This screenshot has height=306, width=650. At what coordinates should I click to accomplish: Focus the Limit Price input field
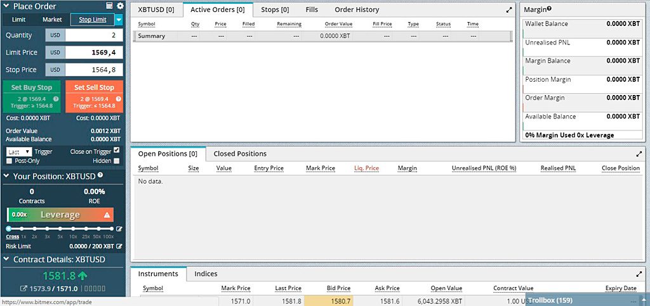(94, 53)
